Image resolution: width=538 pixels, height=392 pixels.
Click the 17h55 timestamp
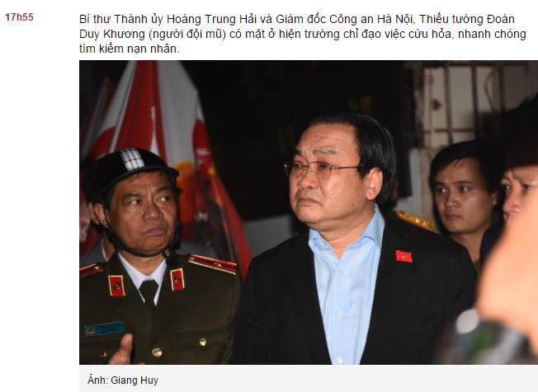pyautogui.click(x=20, y=17)
